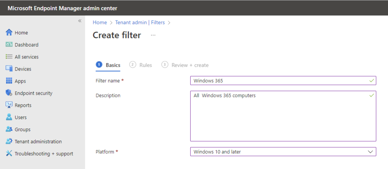The image size is (388, 169).
Task: Click the Filter name label
Action: click(x=110, y=81)
